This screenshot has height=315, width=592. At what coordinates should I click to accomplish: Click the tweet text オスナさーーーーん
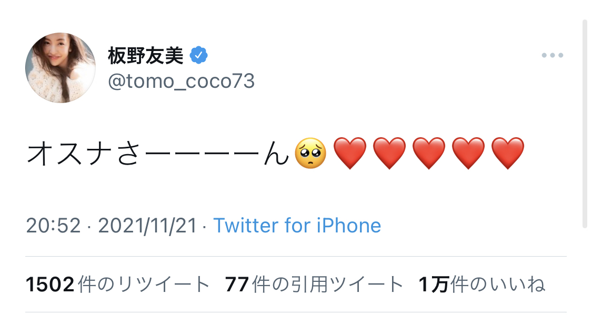pos(158,154)
